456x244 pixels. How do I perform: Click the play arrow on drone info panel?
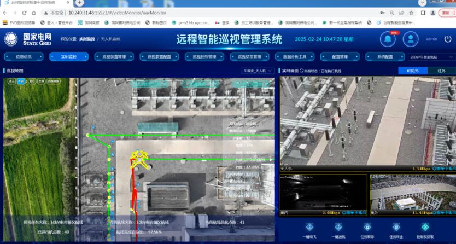coord(270,160)
